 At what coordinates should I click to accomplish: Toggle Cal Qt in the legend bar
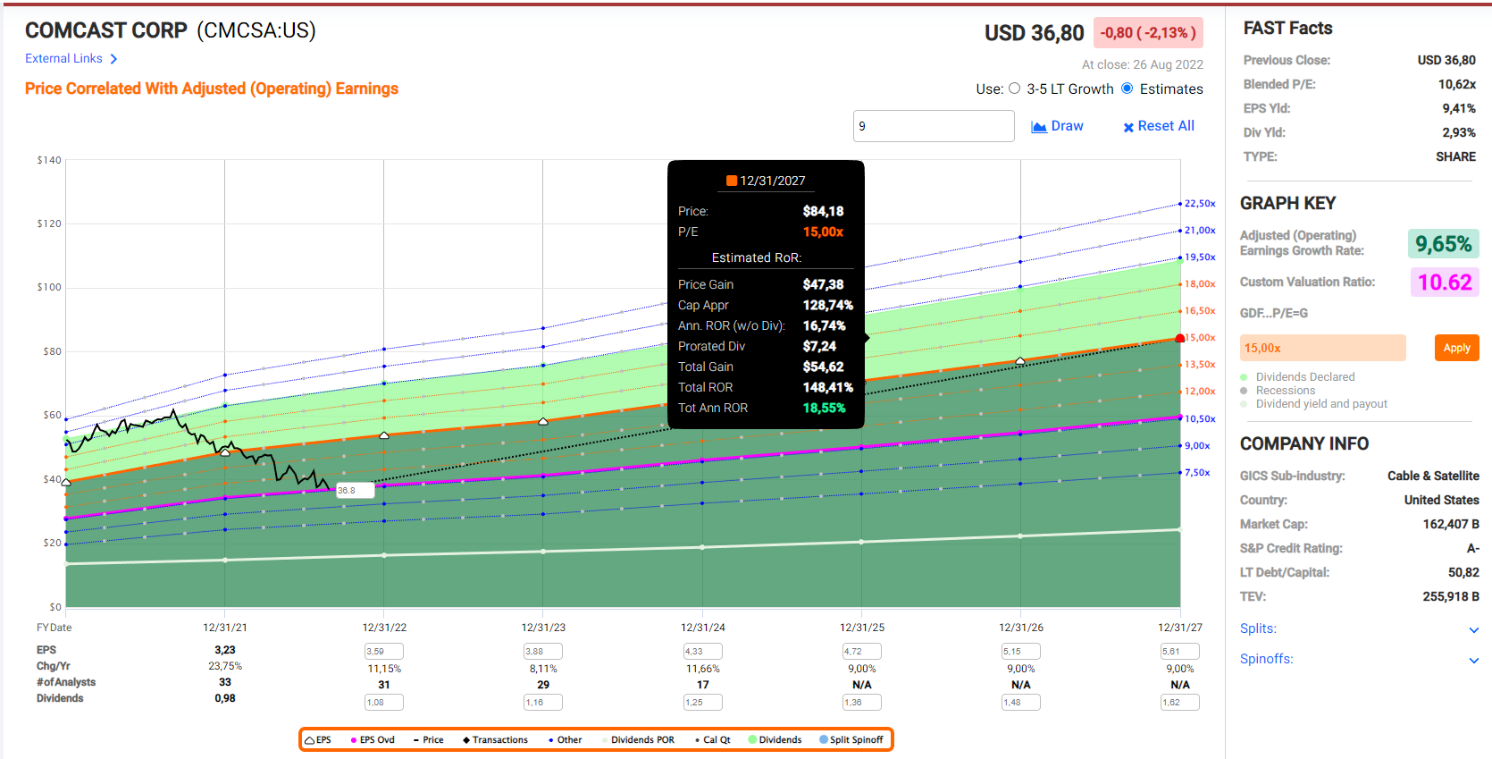(x=715, y=740)
